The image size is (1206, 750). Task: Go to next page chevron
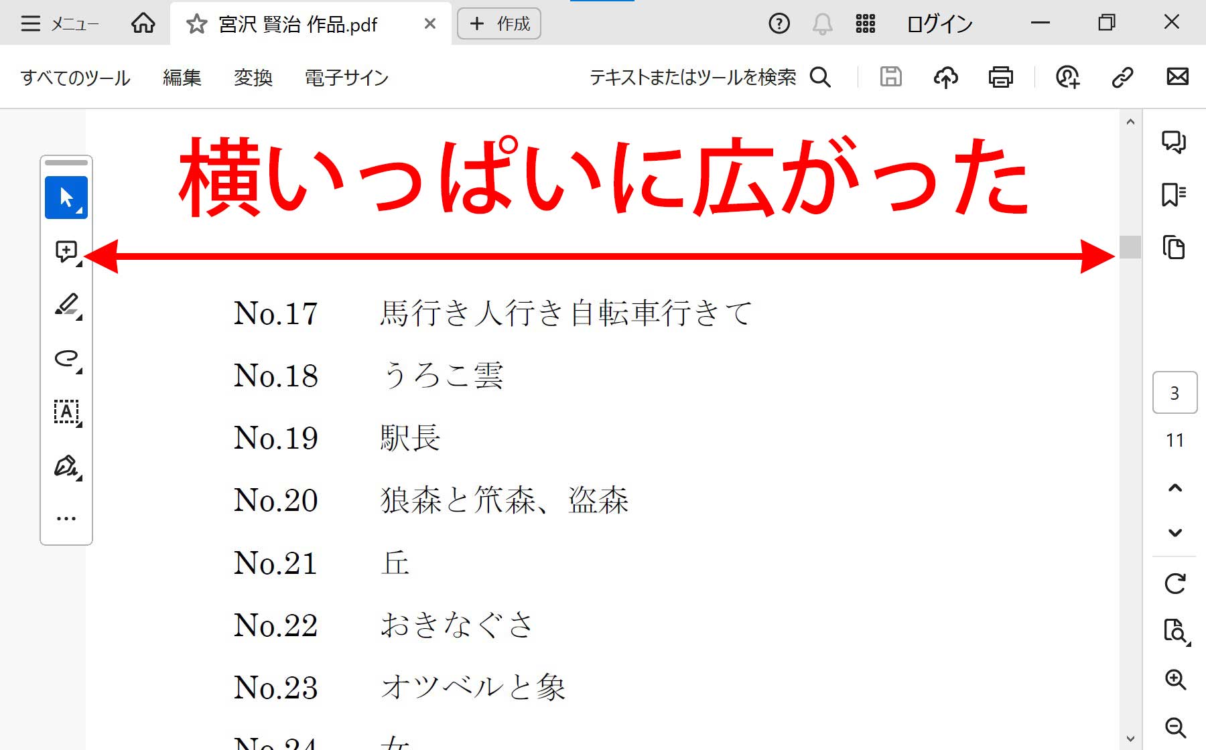(x=1175, y=533)
